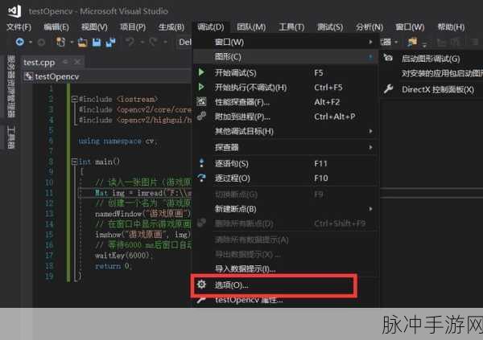Close the test.cpp tab

coord(77,62)
